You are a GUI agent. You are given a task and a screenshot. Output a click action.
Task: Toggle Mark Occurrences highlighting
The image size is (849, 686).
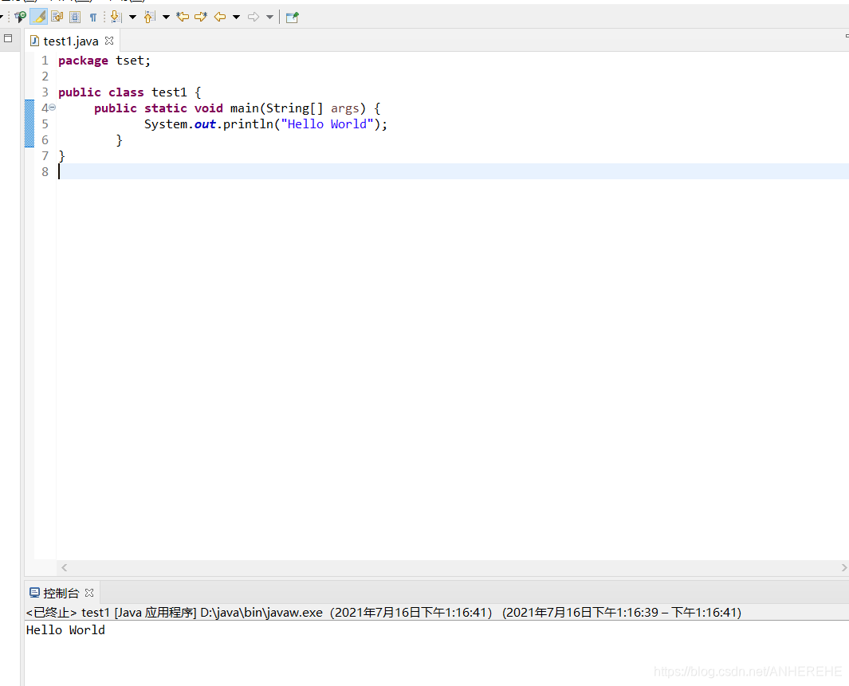click(38, 16)
